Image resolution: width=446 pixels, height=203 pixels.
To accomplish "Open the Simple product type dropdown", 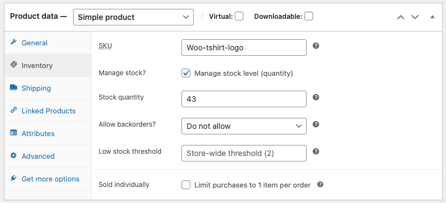I will 133,17.
